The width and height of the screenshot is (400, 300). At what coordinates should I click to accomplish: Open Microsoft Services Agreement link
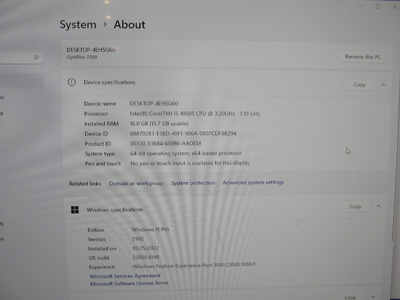coord(125,276)
